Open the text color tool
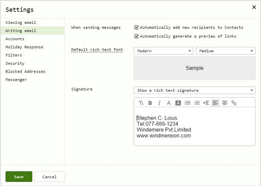The width and height of the screenshot is (261, 186). 169,103
